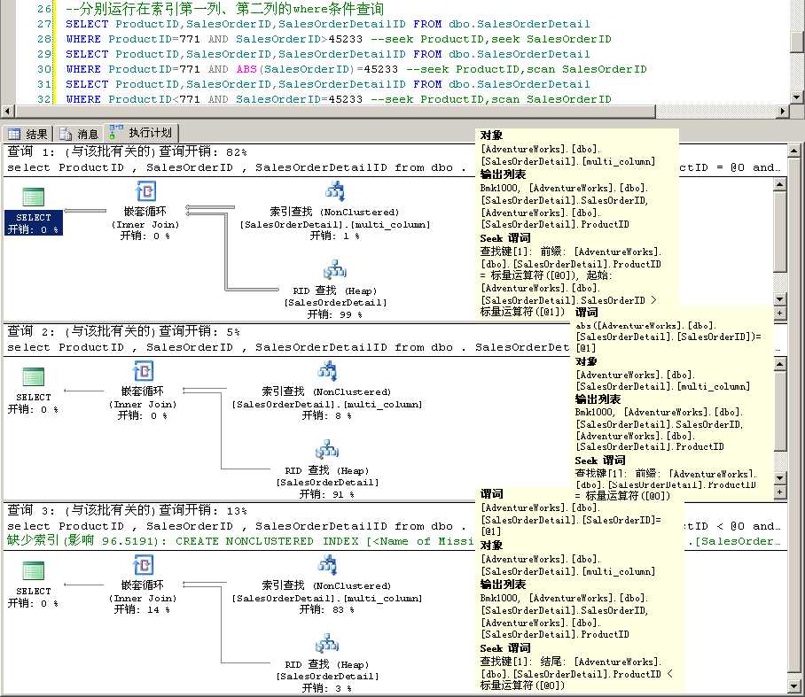Click query 2 plan scrollbar down arrow
The image size is (805, 697).
pos(780,478)
